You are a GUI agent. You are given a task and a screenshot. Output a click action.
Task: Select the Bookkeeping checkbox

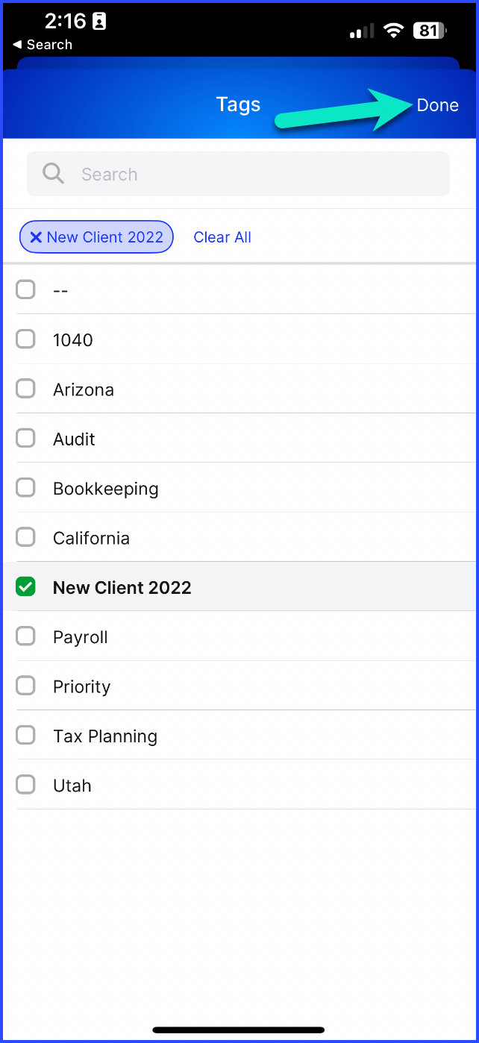(26, 487)
